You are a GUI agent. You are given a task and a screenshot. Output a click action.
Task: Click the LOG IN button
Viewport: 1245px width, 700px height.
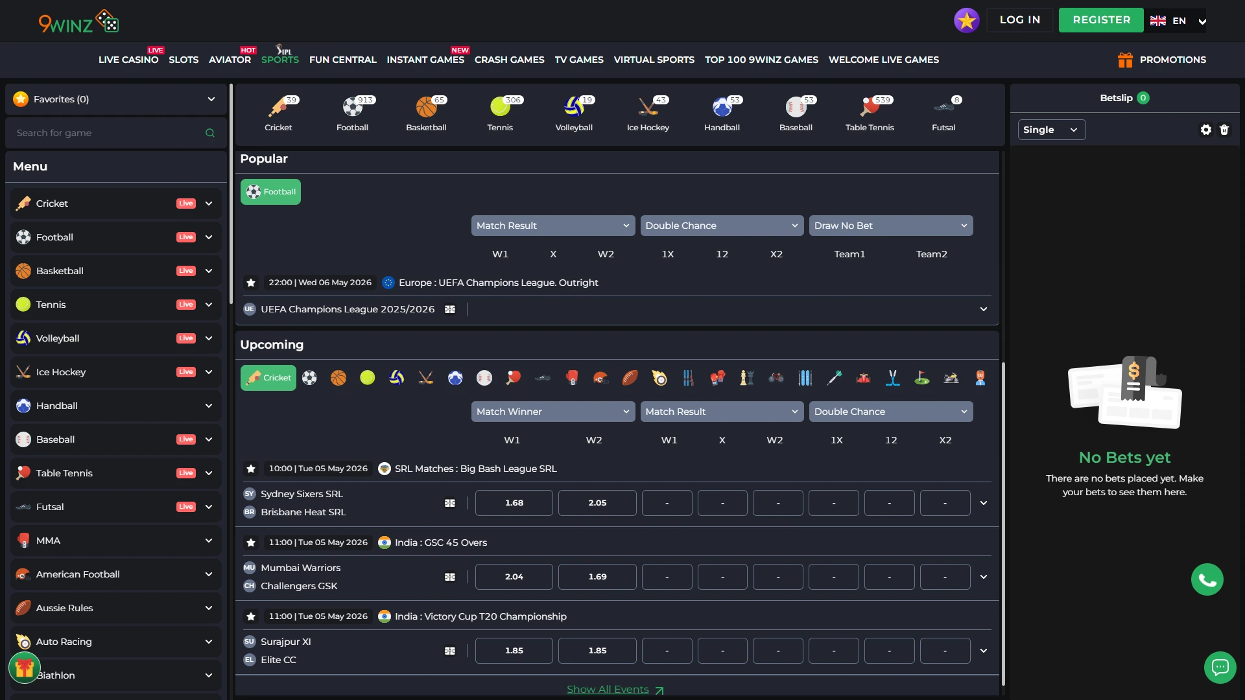(1020, 20)
